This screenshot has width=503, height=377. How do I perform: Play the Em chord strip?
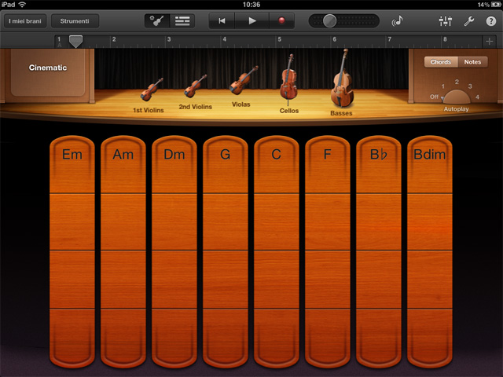point(72,251)
